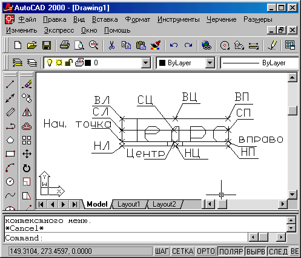
Task: Open the Размеры menu
Action: (x=258, y=19)
